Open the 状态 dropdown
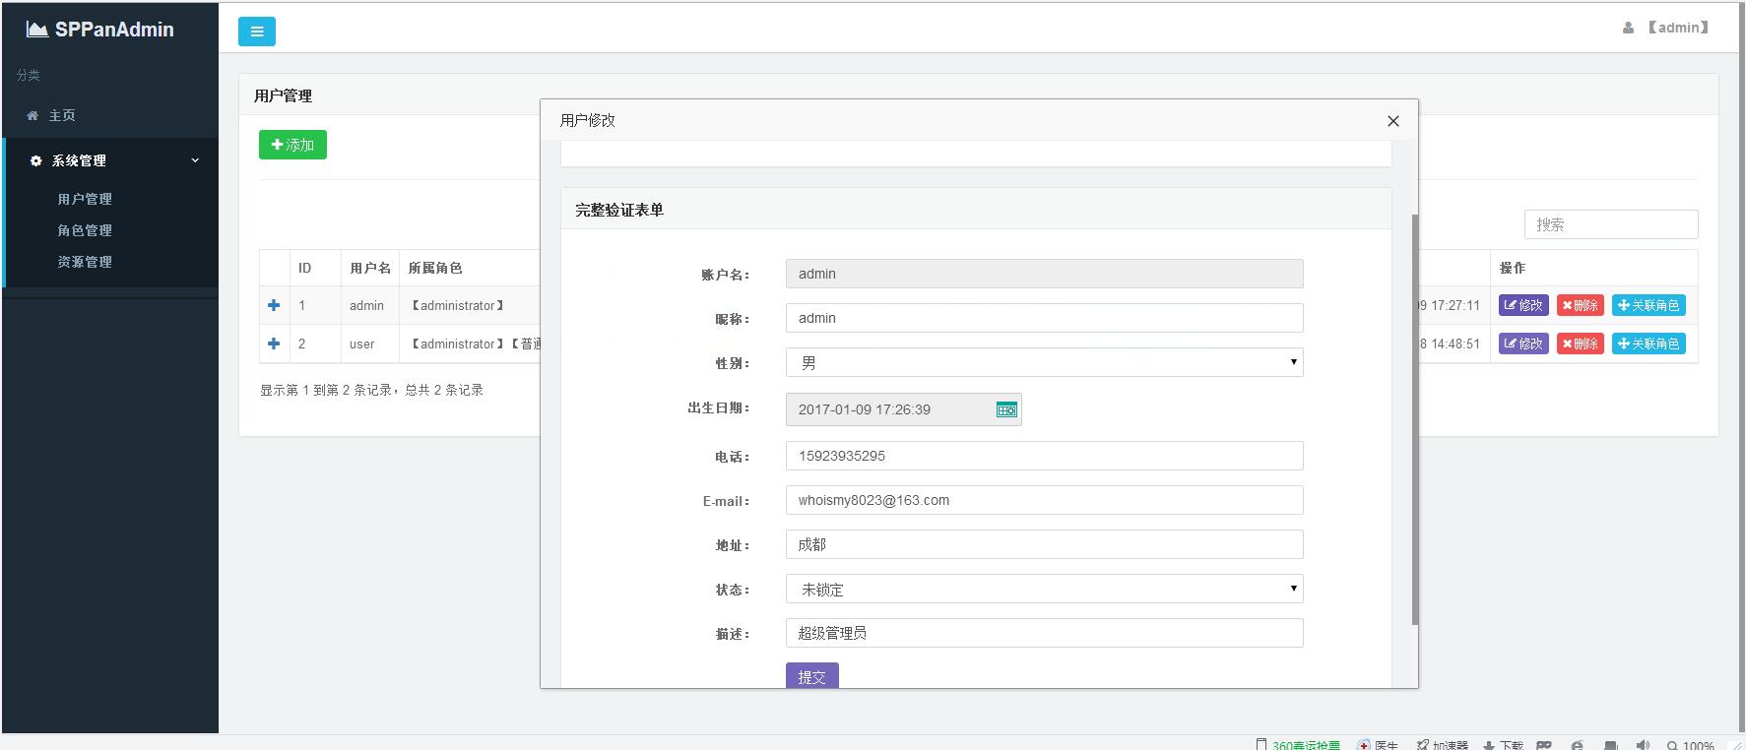 1044,589
